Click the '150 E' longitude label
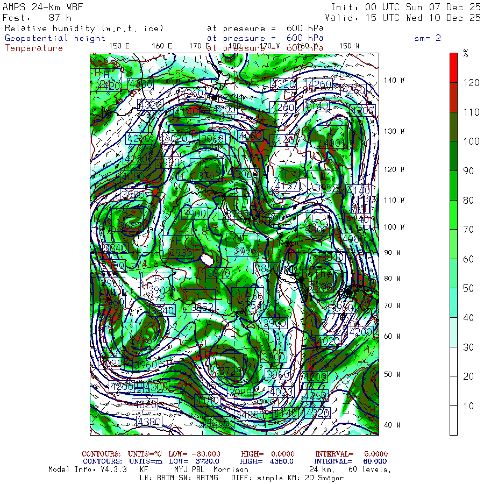The width and height of the screenshot is (484, 484). (119, 46)
